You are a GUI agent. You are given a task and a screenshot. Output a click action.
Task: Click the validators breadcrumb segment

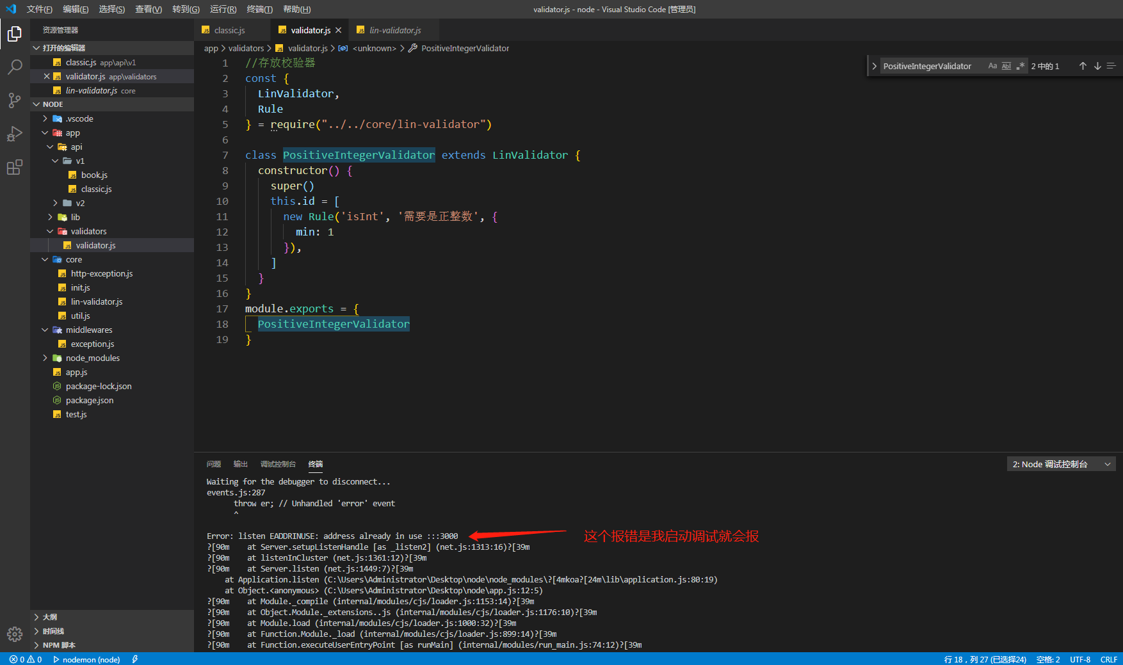(246, 48)
